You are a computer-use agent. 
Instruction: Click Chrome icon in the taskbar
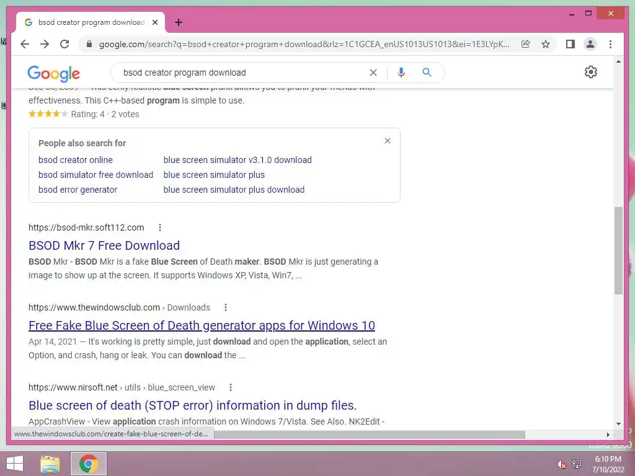click(89, 464)
